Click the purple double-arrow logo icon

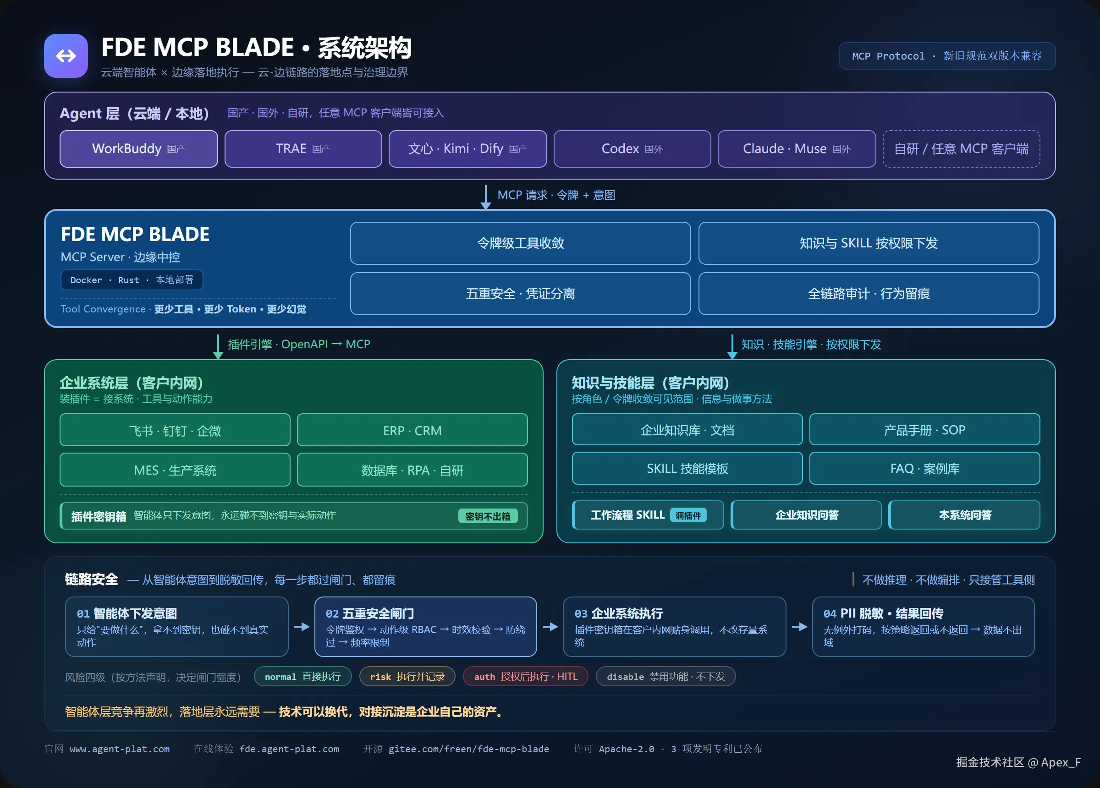coord(66,56)
